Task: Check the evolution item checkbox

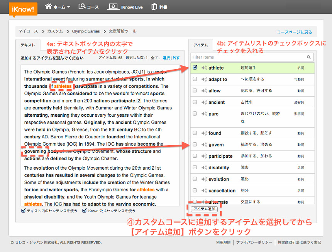Action: point(195,179)
